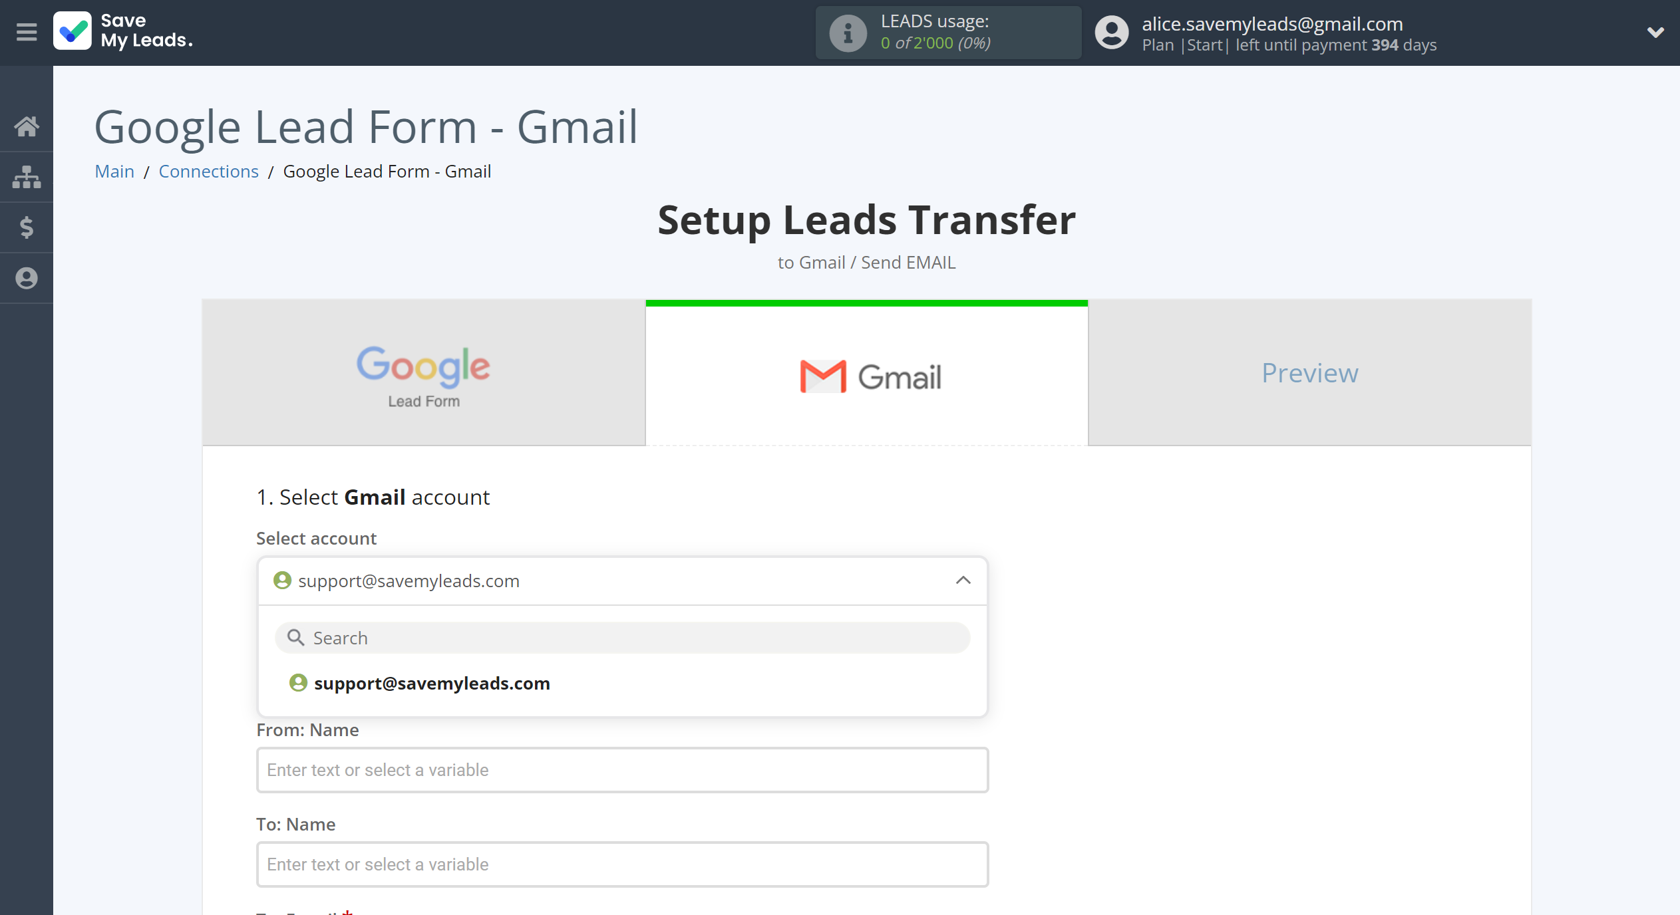1680x915 pixels.
Task: Select the Gmail tab
Action: pyautogui.click(x=866, y=373)
